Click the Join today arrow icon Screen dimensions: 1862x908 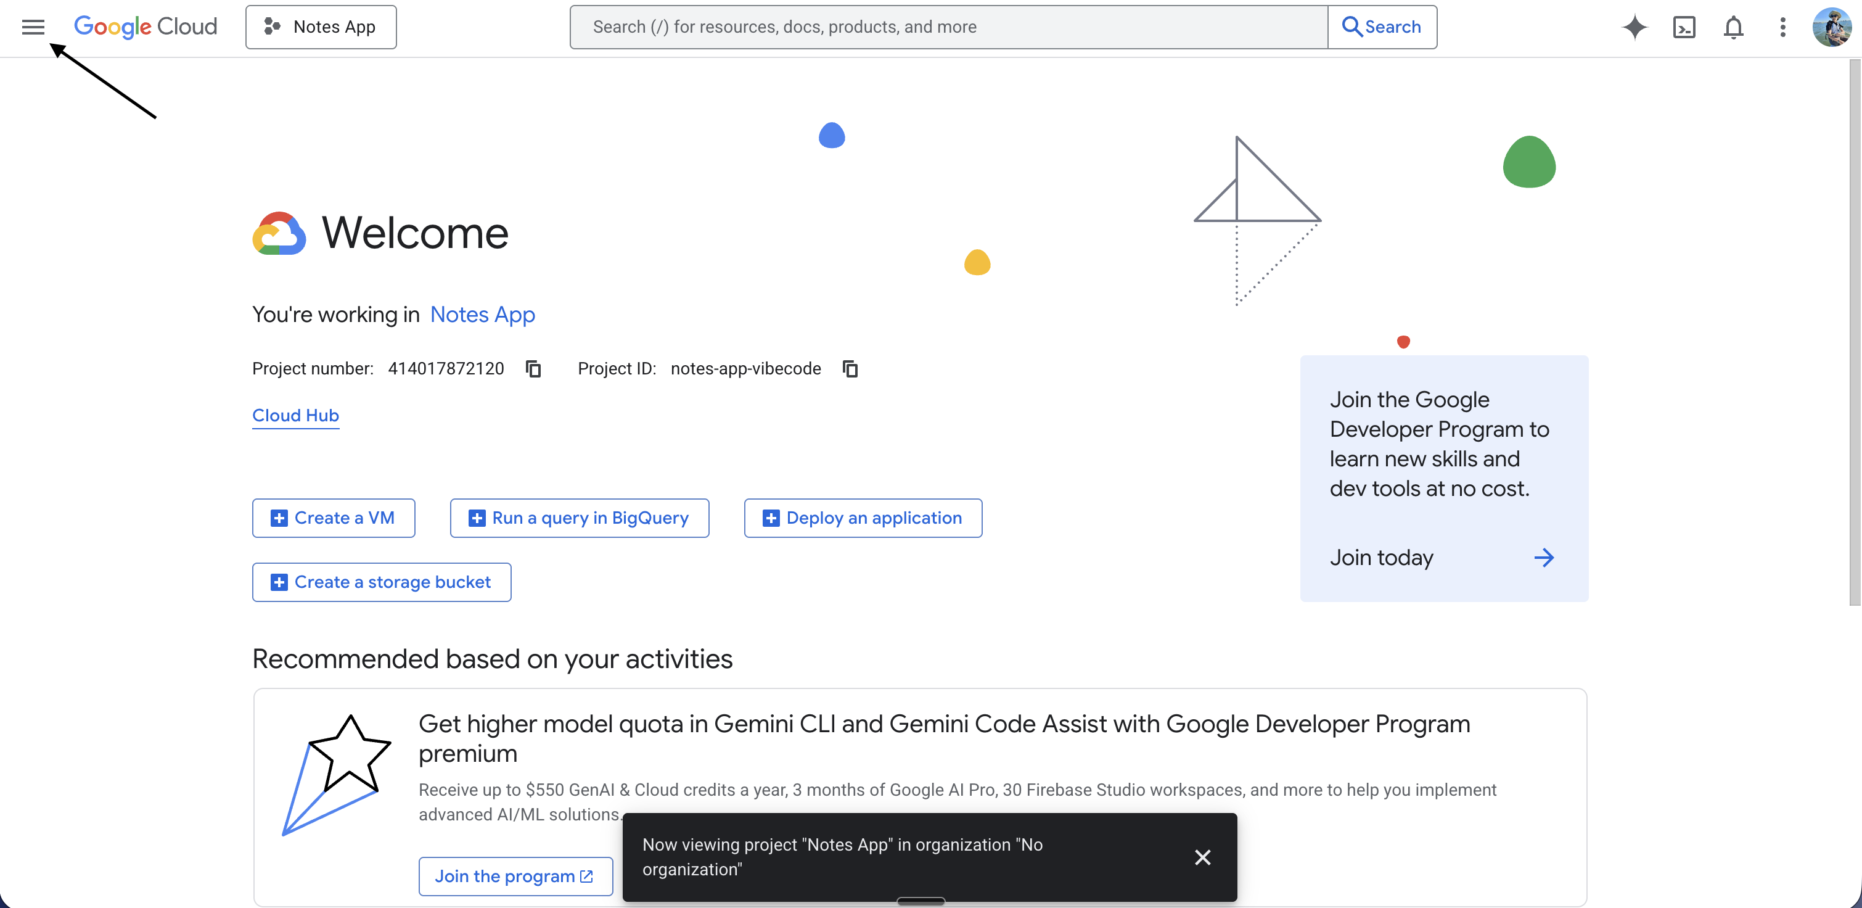[1543, 558]
